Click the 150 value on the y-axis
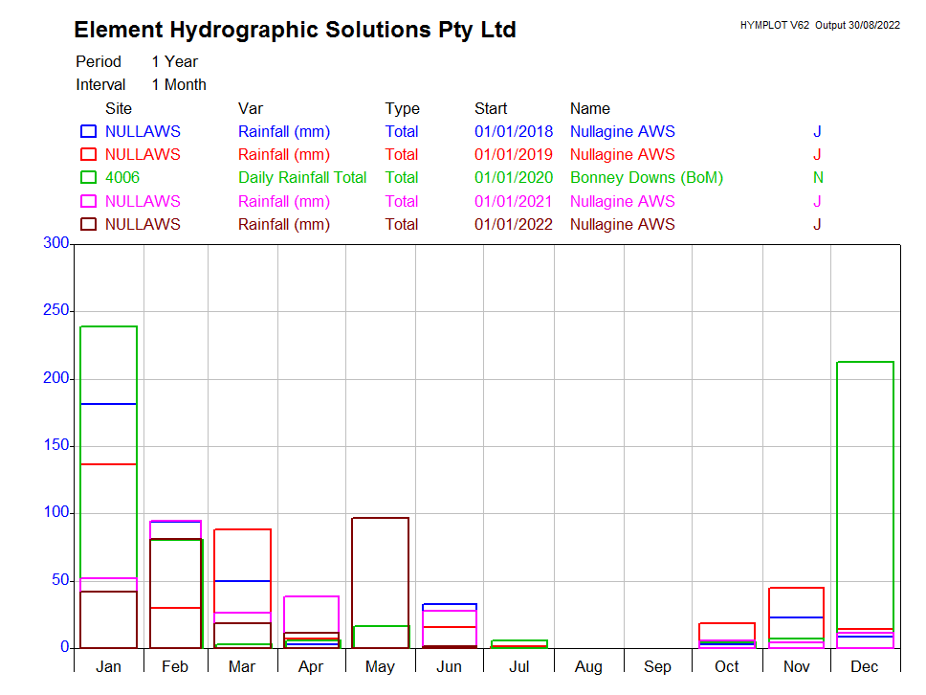Image resolution: width=926 pixels, height=695 pixels. (x=56, y=445)
